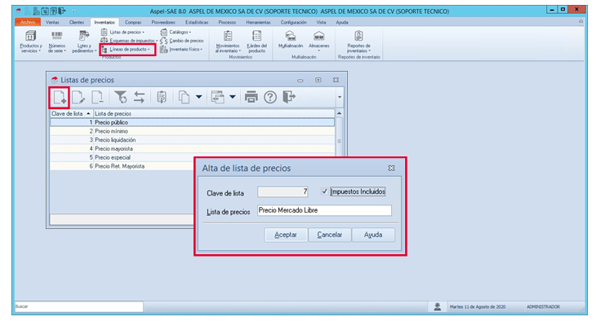Switch to the Vista ribbon tab

point(321,22)
